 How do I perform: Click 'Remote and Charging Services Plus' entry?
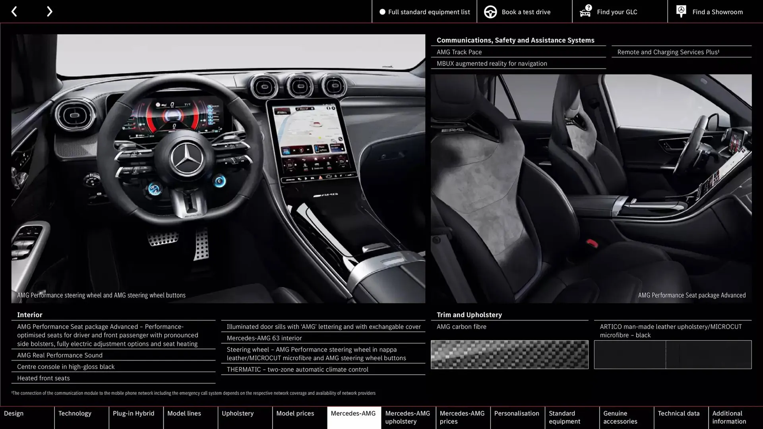point(668,52)
